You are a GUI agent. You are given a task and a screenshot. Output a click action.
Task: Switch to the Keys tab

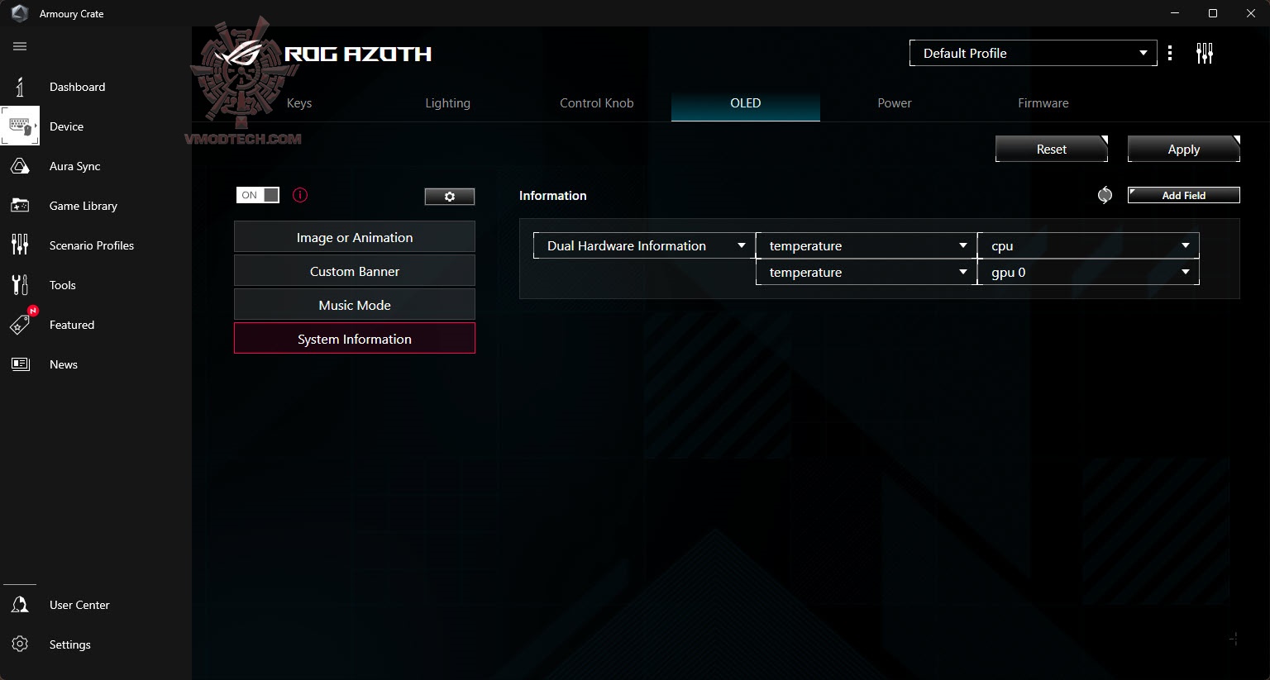click(x=299, y=103)
